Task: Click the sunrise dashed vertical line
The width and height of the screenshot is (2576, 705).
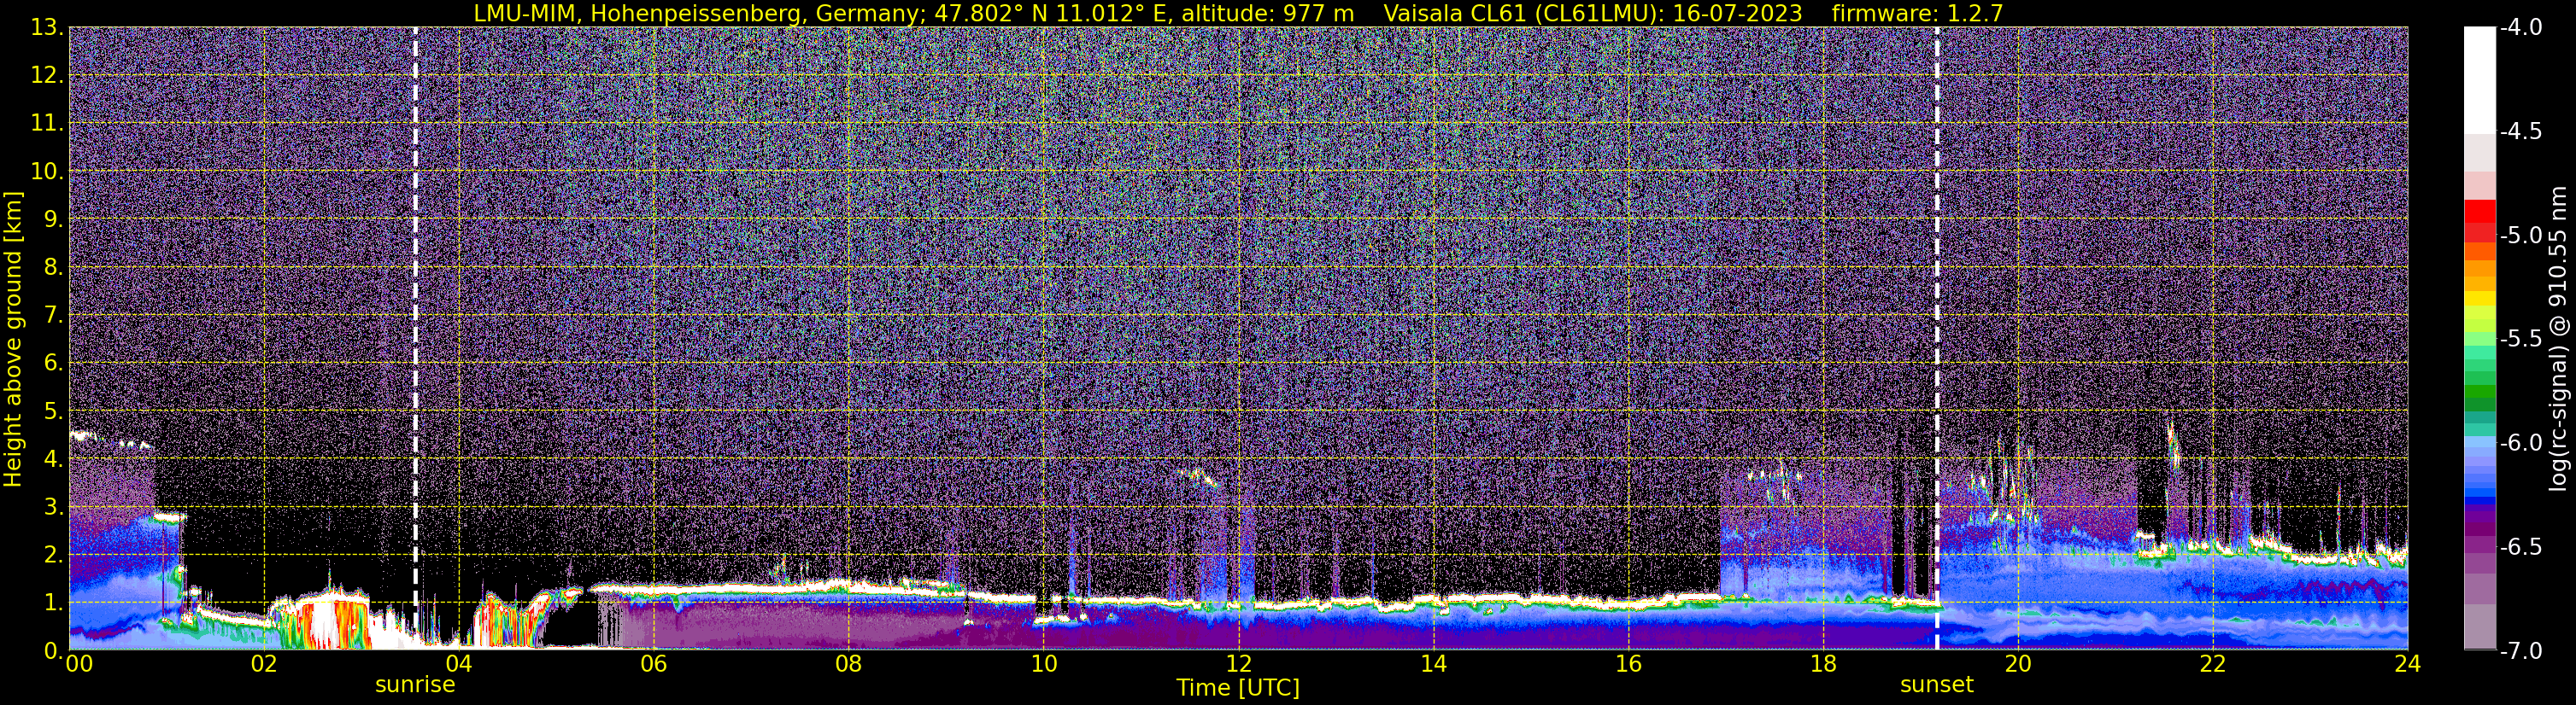Action: click(x=415, y=337)
